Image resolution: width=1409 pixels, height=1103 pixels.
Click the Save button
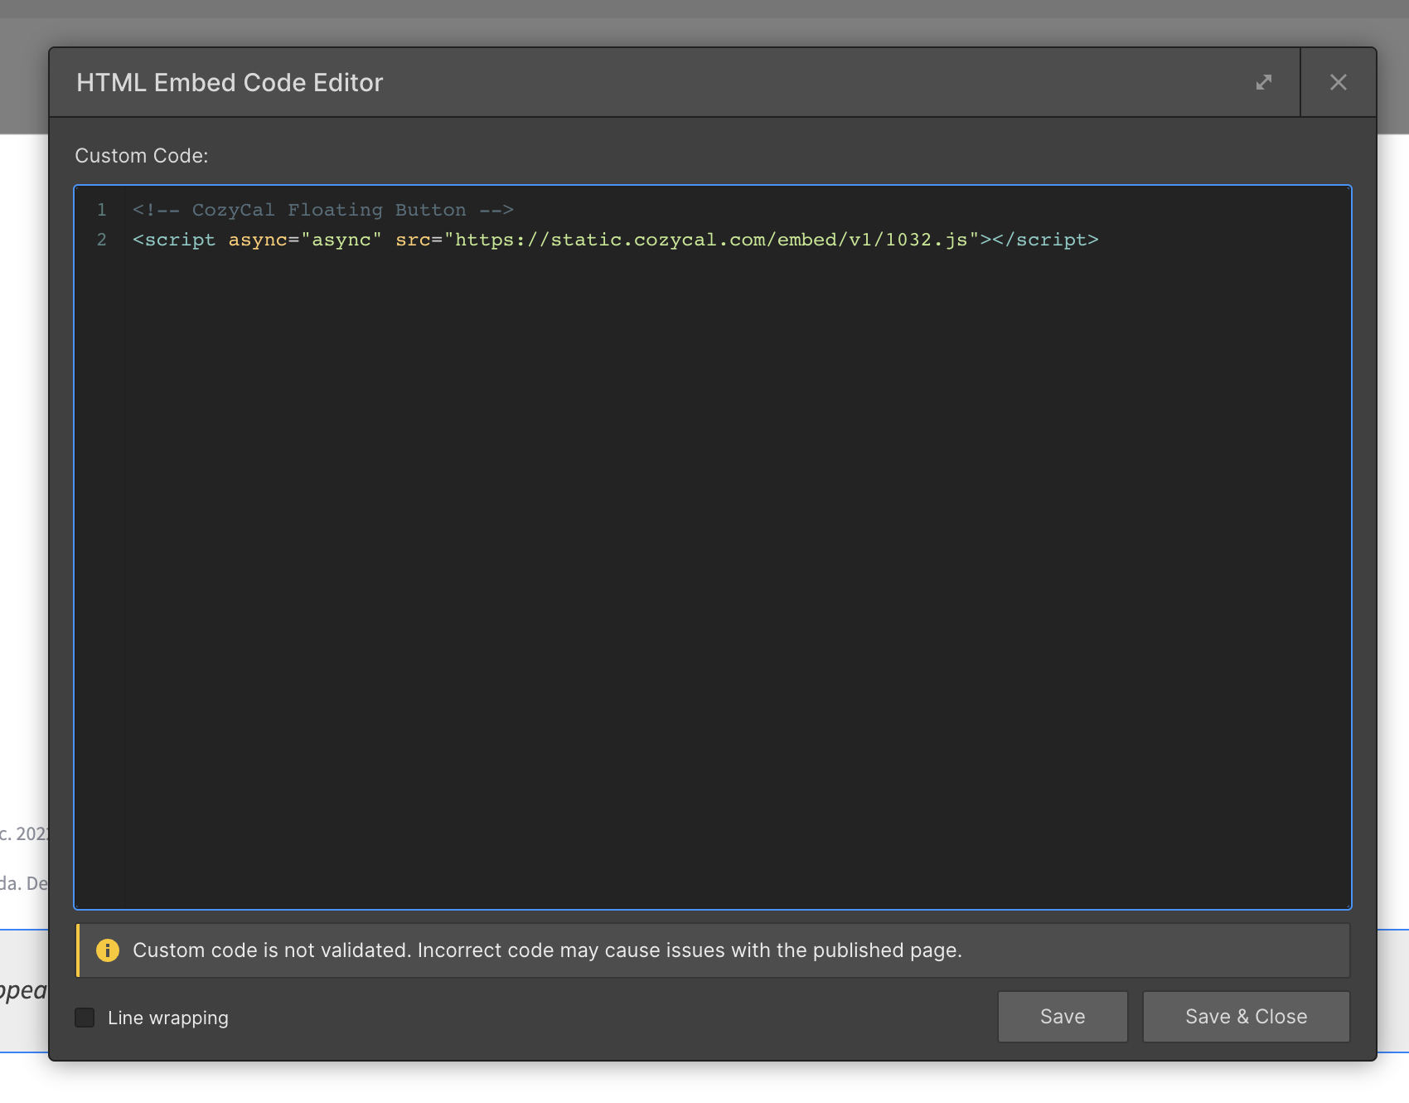pos(1063,1017)
